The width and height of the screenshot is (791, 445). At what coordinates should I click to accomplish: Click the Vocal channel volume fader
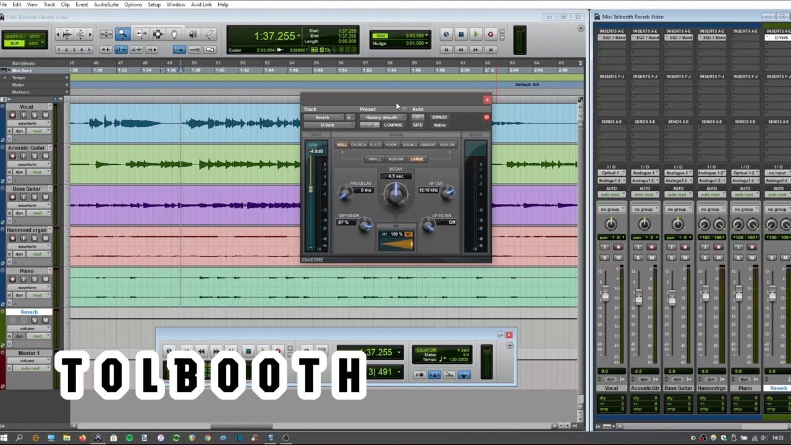(606, 295)
